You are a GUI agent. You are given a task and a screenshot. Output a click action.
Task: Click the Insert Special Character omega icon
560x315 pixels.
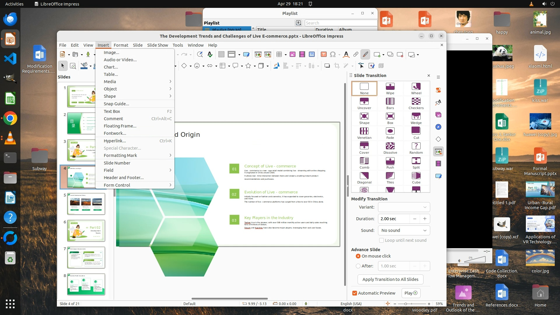tap(332, 55)
